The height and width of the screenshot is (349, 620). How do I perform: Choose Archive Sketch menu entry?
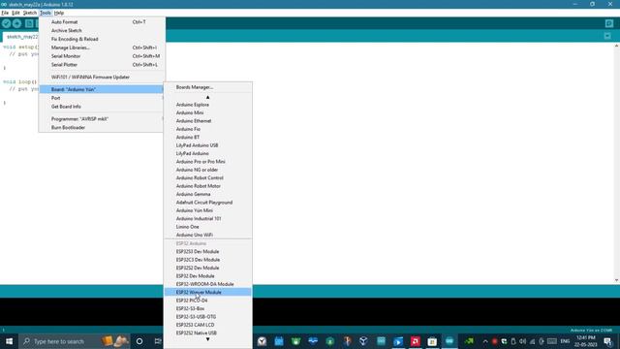point(102,30)
